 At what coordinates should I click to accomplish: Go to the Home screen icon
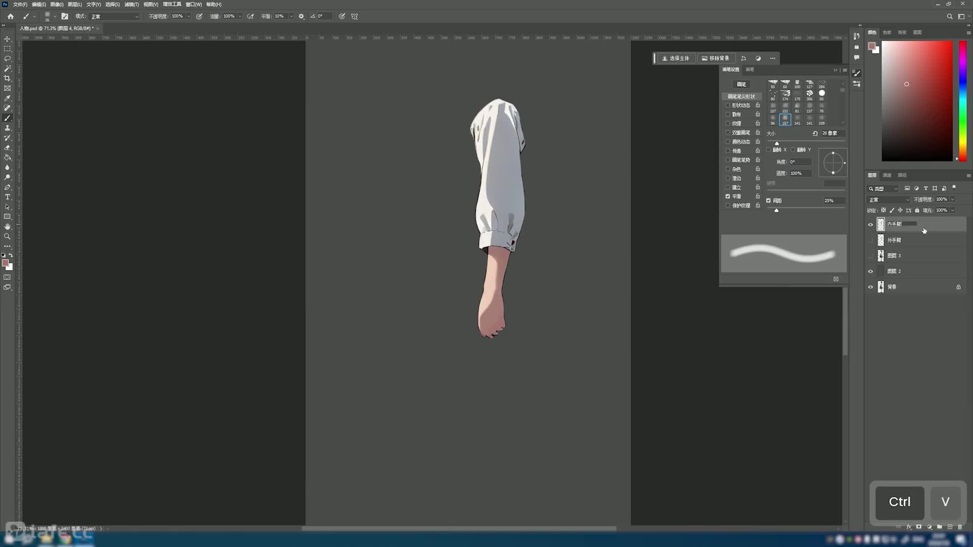(10, 16)
